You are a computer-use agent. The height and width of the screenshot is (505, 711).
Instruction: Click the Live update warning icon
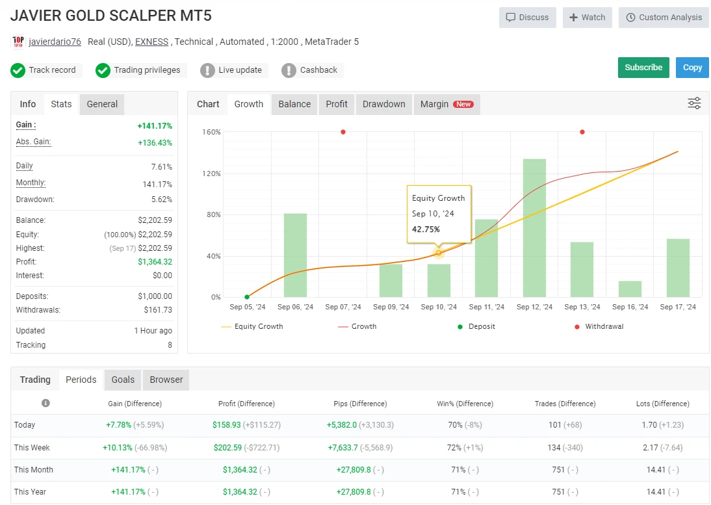click(x=207, y=70)
